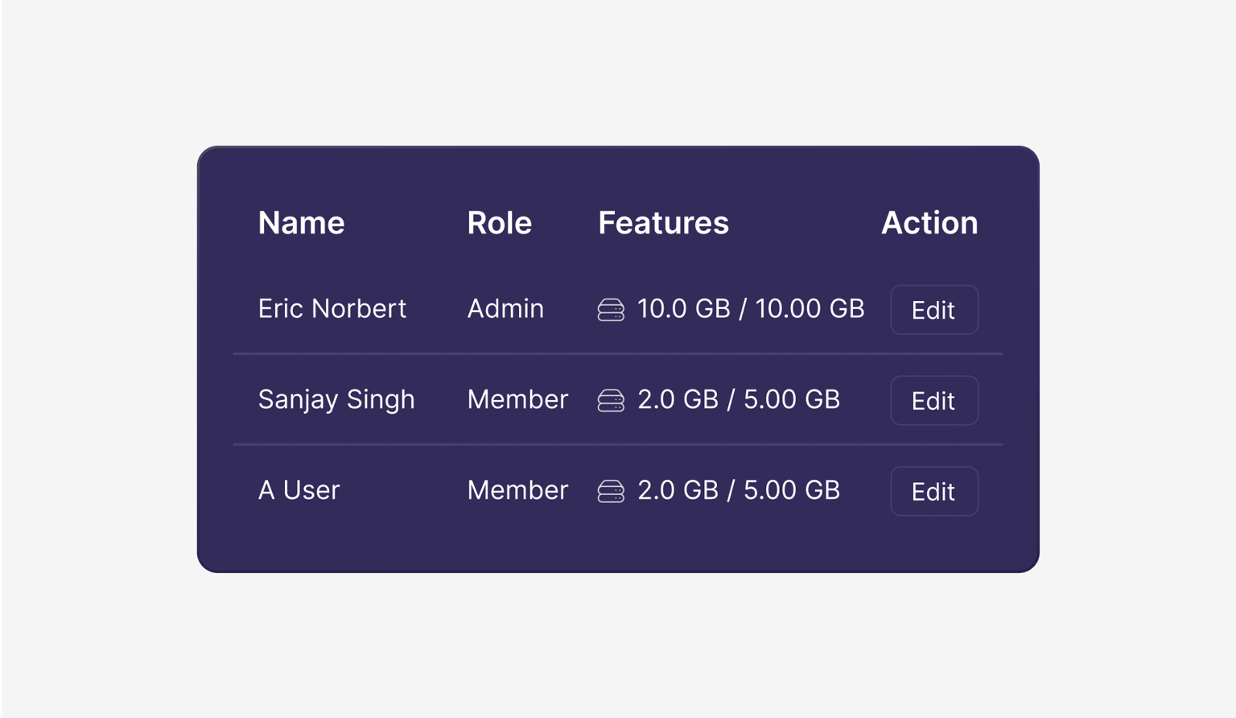Click A User's 2.0 GB / 5.00 GB usage
Screen dimensions: 1236x718
(738, 490)
